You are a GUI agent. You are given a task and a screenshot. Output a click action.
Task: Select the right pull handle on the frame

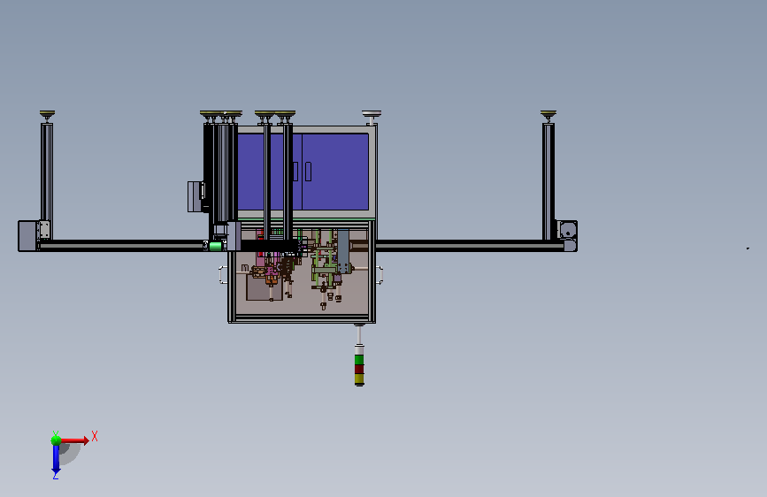point(380,275)
